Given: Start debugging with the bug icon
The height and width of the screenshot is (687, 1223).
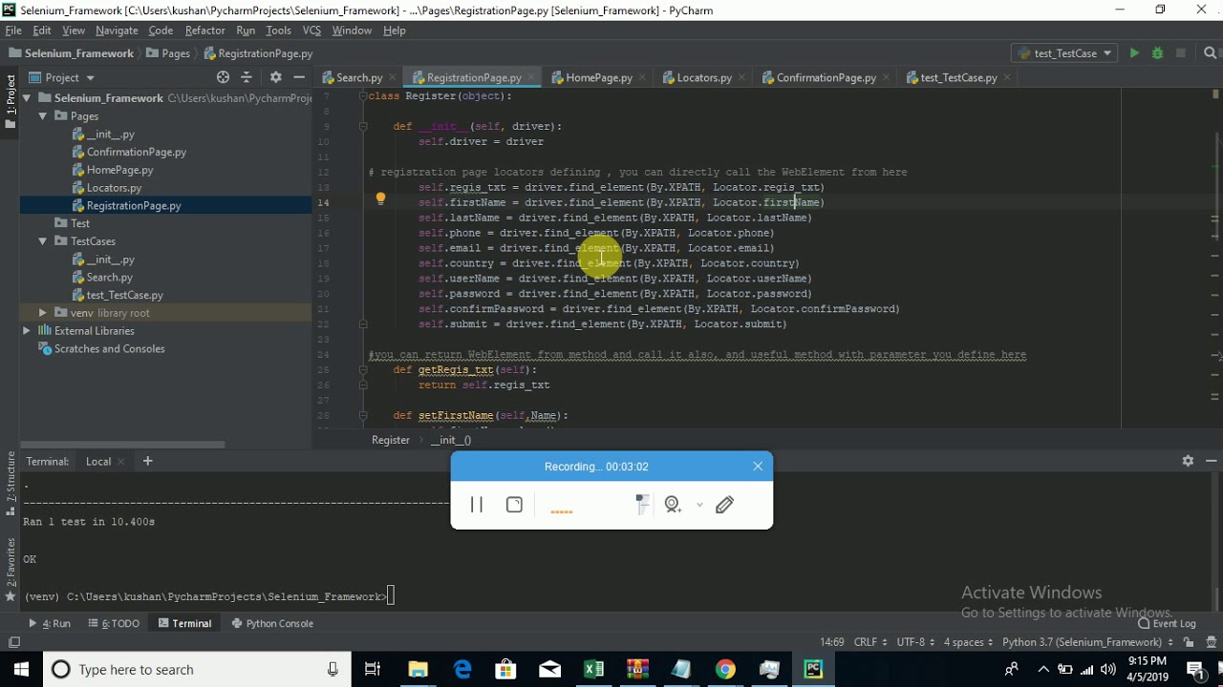Looking at the screenshot, I should [1157, 53].
